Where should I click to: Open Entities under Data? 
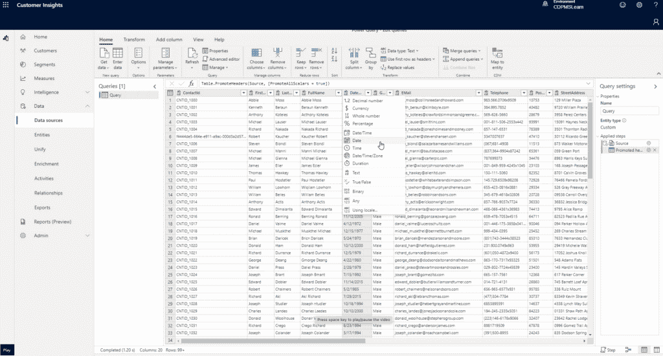[42, 135]
